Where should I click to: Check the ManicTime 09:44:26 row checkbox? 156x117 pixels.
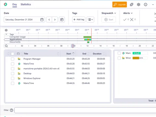[13, 83]
